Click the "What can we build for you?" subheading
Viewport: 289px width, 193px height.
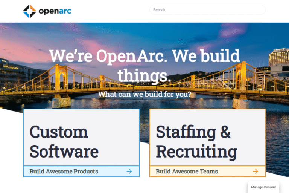coord(144,94)
